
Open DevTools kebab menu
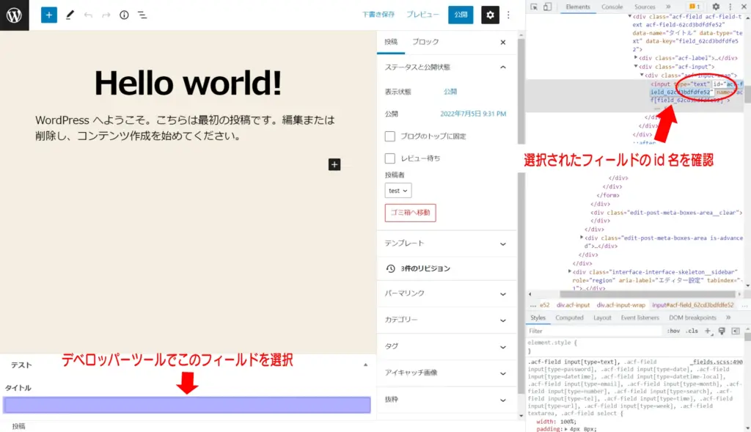[x=730, y=7]
